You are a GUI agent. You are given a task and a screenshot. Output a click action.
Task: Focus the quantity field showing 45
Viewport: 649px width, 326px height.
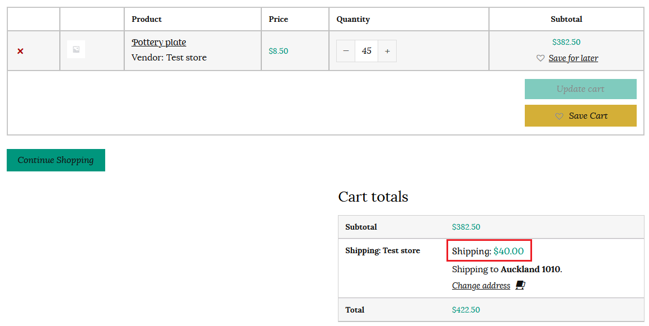pos(366,51)
